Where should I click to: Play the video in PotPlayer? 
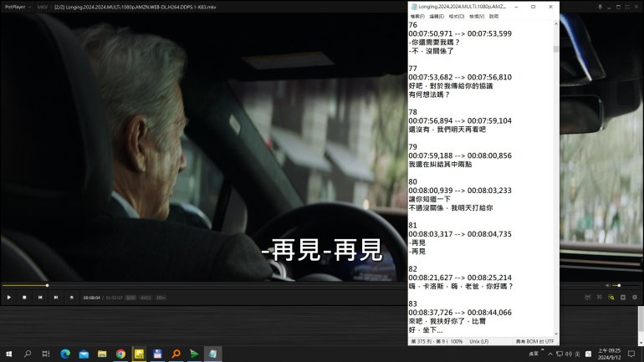pos(8,297)
